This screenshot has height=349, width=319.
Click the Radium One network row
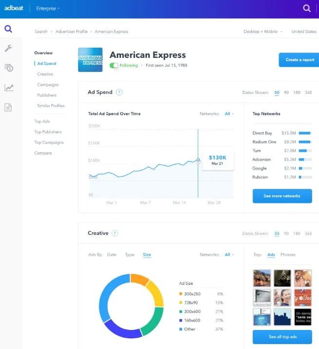point(282,142)
